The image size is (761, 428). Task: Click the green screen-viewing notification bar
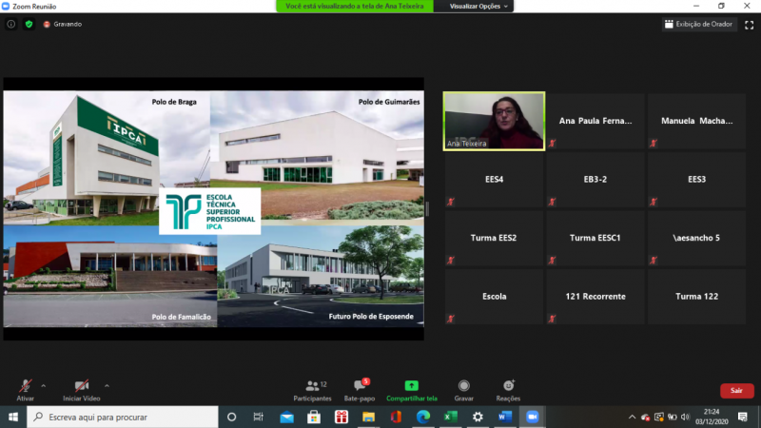(x=355, y=7)
